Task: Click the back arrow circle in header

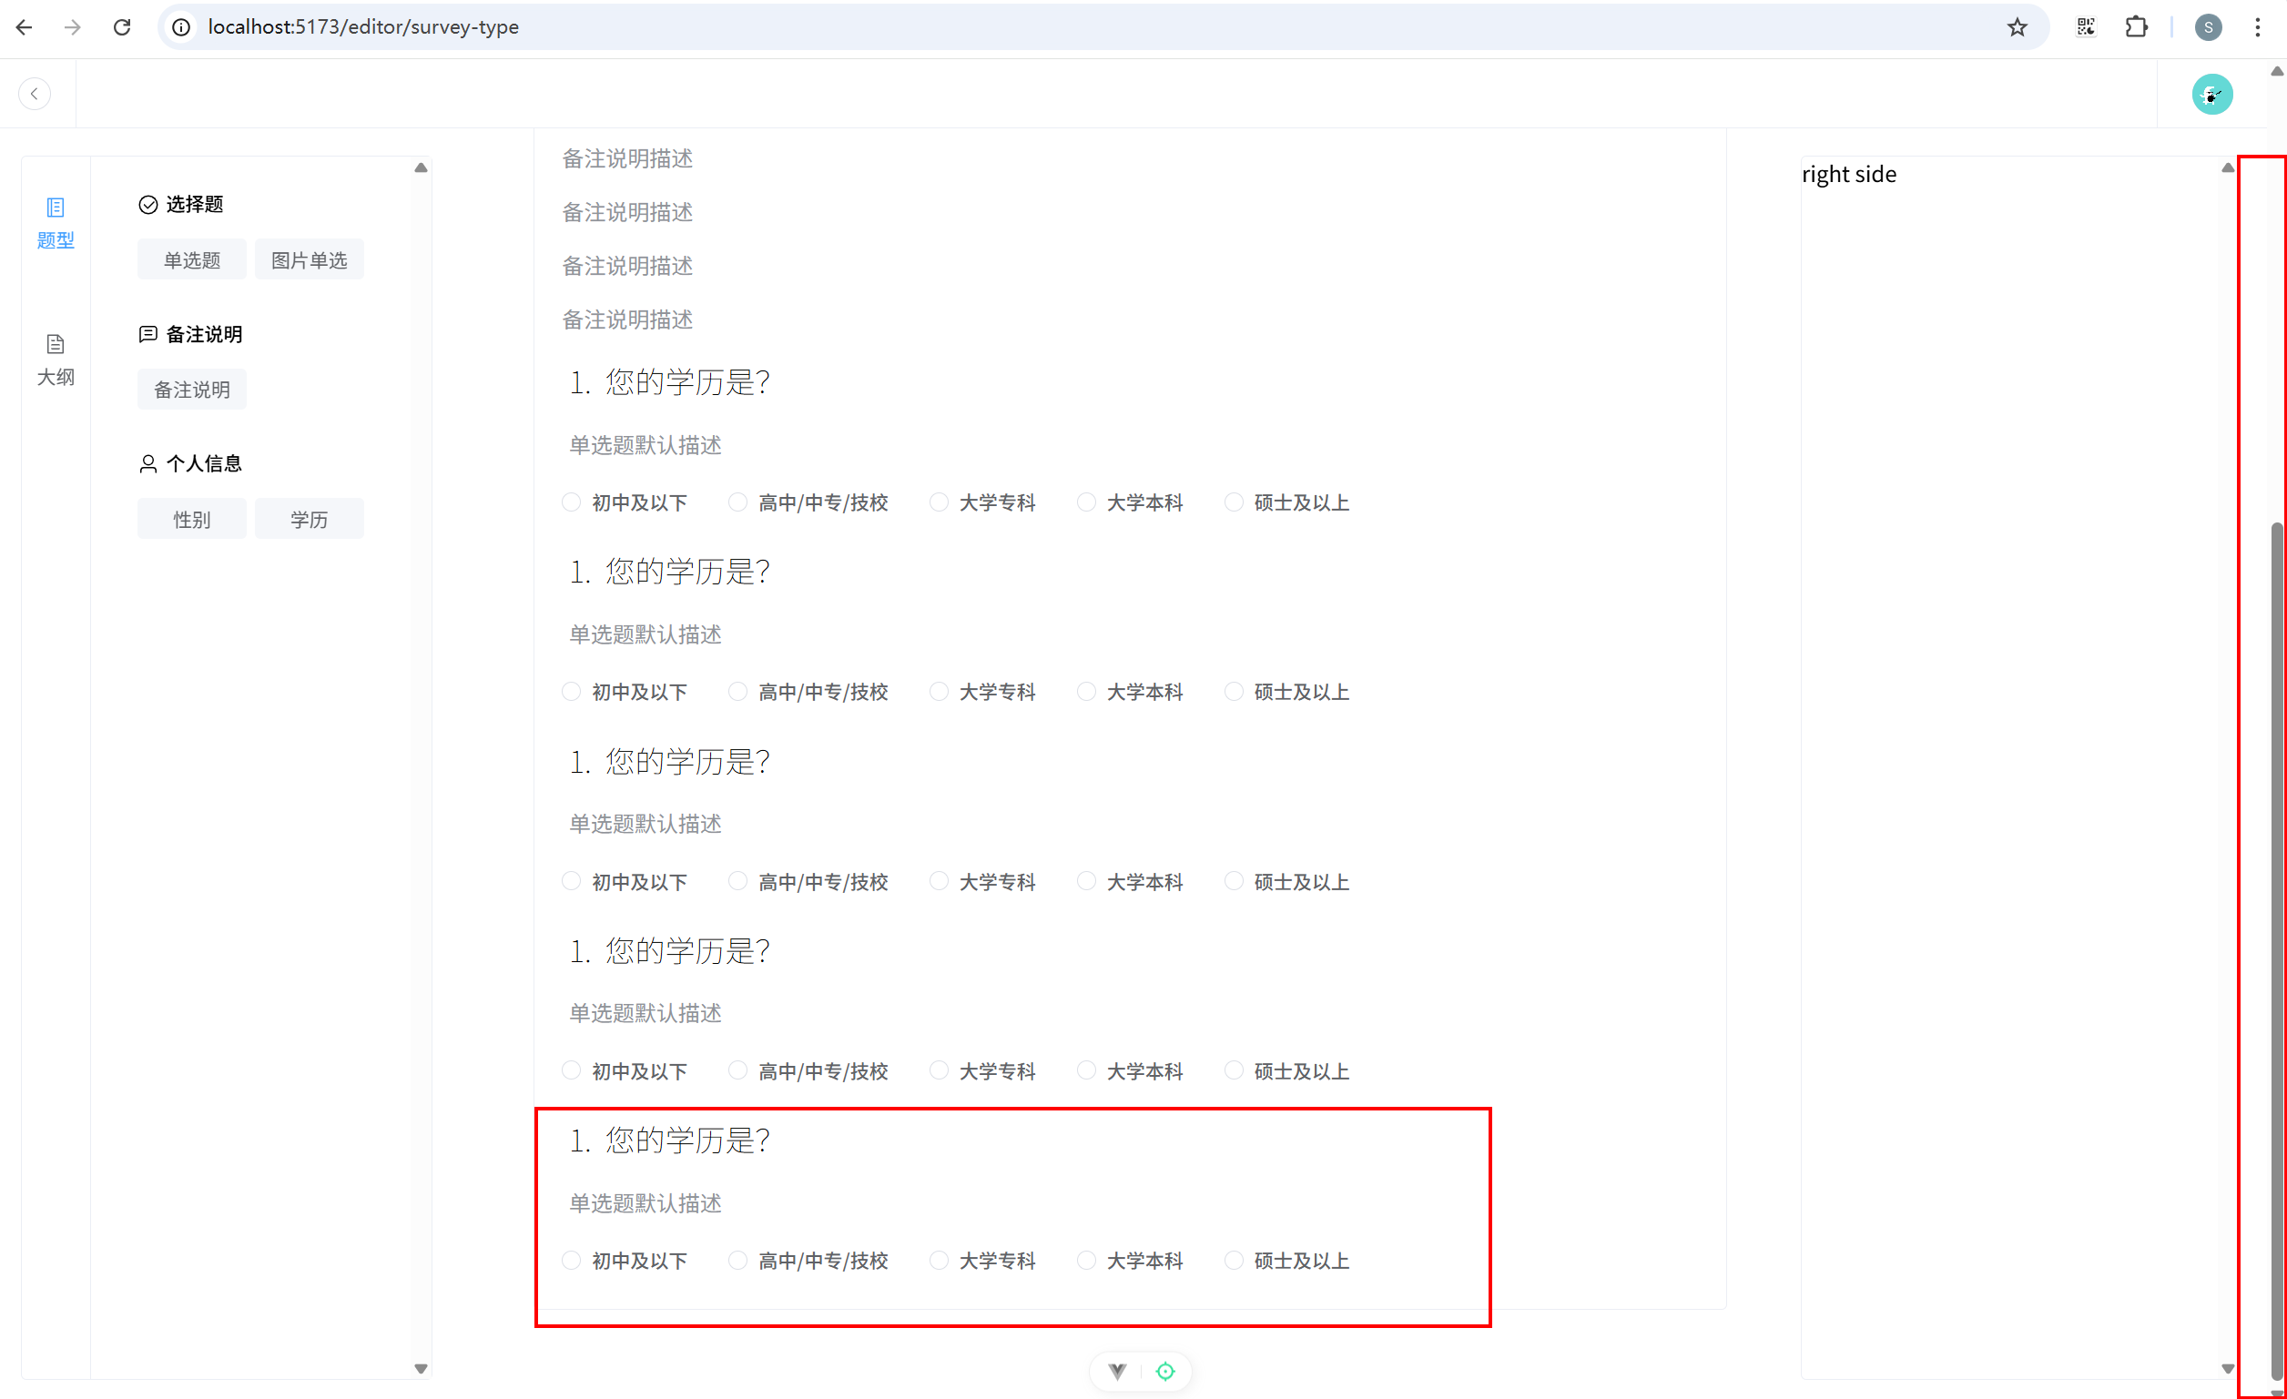Action: [35, 94]
